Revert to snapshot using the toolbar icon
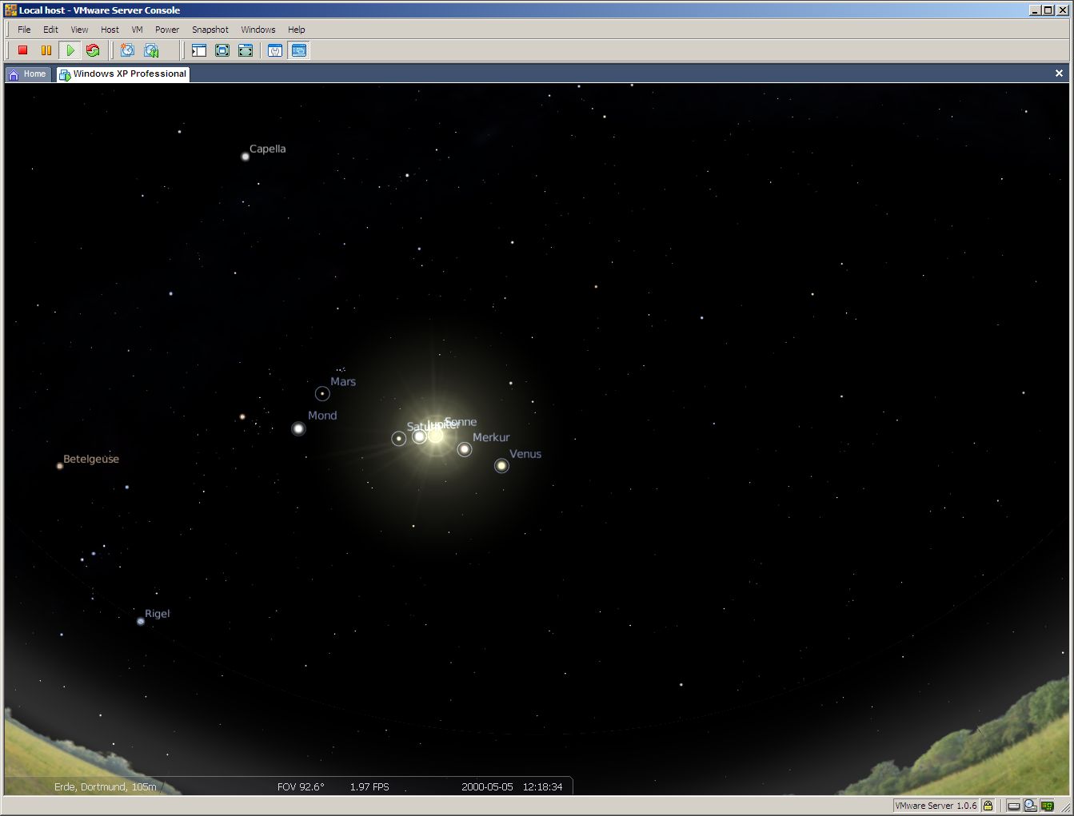 click(x=151, y=50)
